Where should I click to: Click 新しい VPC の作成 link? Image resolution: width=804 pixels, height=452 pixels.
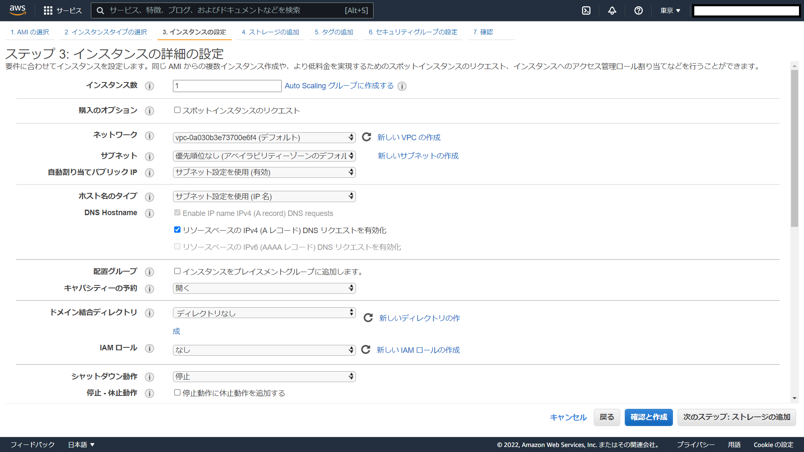409,138
